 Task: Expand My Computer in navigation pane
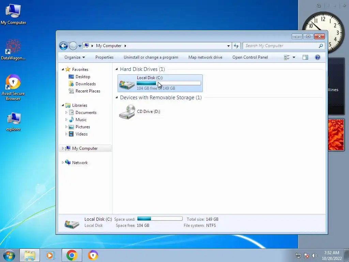(63, 148)
